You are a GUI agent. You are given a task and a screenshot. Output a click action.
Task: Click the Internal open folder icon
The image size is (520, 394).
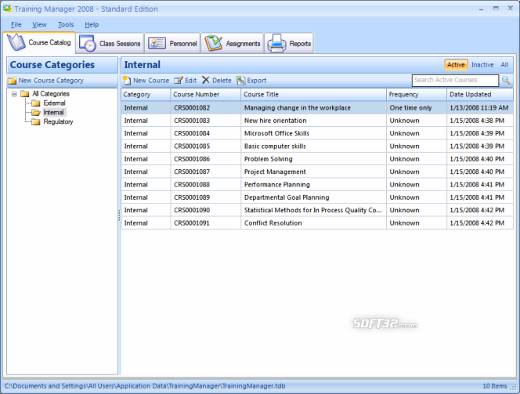click(x=36, y=113)
